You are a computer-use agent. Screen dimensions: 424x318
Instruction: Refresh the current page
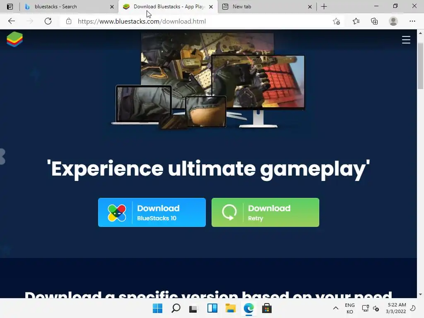pos(48,21)
